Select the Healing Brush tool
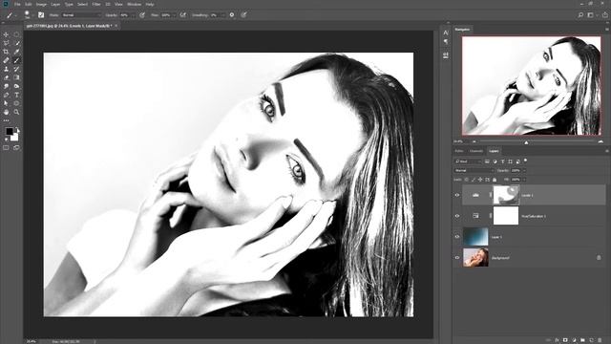 [6, 60]
